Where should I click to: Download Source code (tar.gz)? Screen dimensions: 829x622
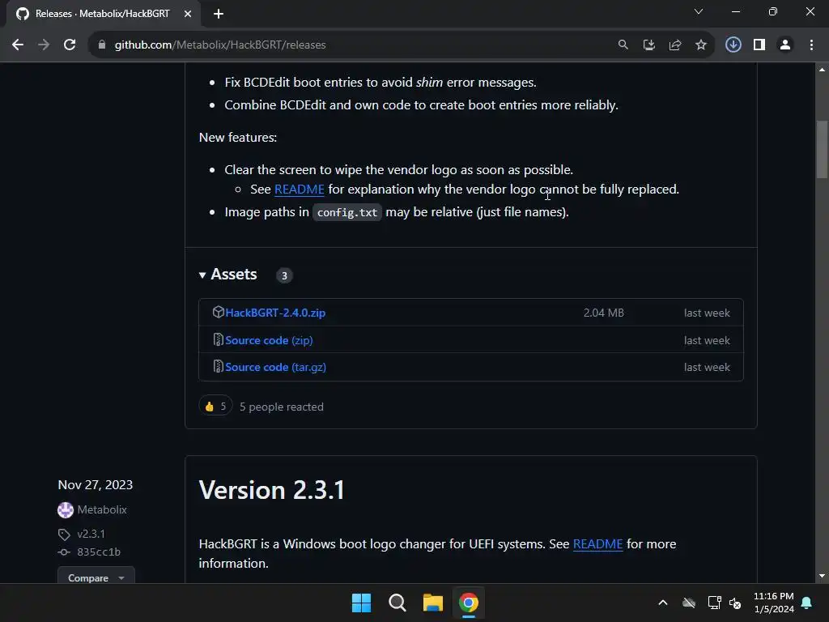tap(275, 367)
